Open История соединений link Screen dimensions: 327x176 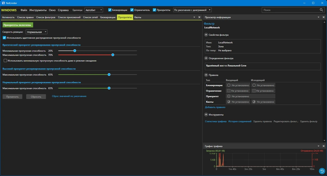[x=240, y=122]
